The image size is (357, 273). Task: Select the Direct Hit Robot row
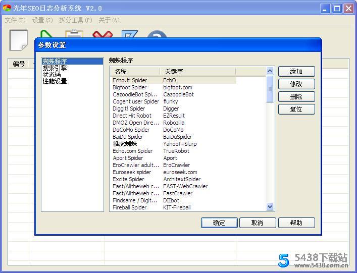[x=173, y=116]
